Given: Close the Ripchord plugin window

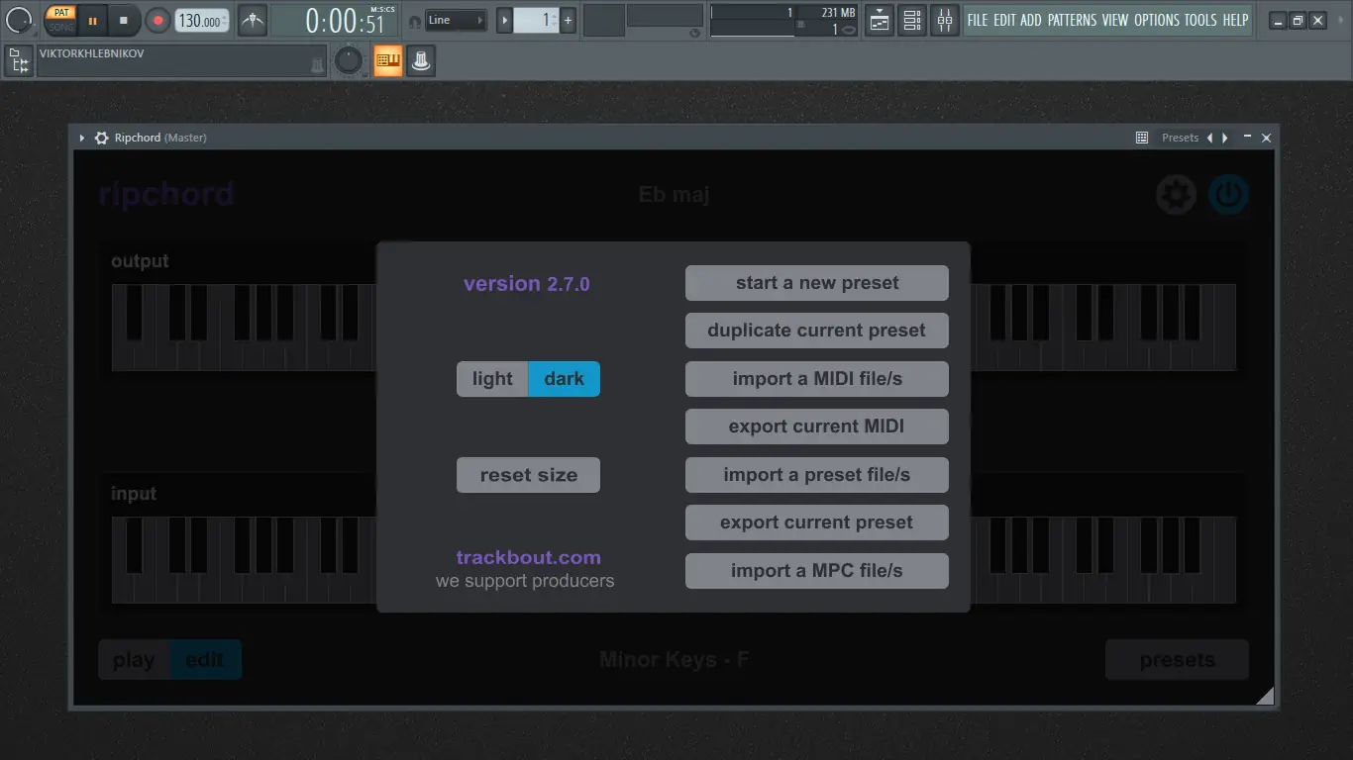Looking at the screenshot, I should click(1266, 139).
